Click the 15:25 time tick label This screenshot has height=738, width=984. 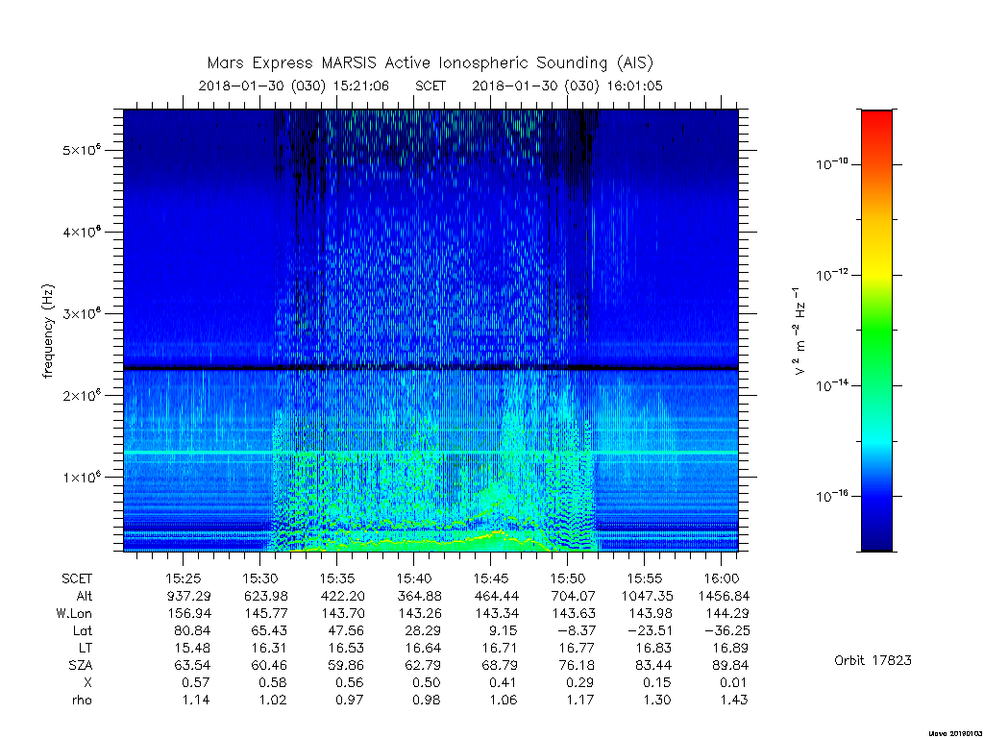pos(184,578)
